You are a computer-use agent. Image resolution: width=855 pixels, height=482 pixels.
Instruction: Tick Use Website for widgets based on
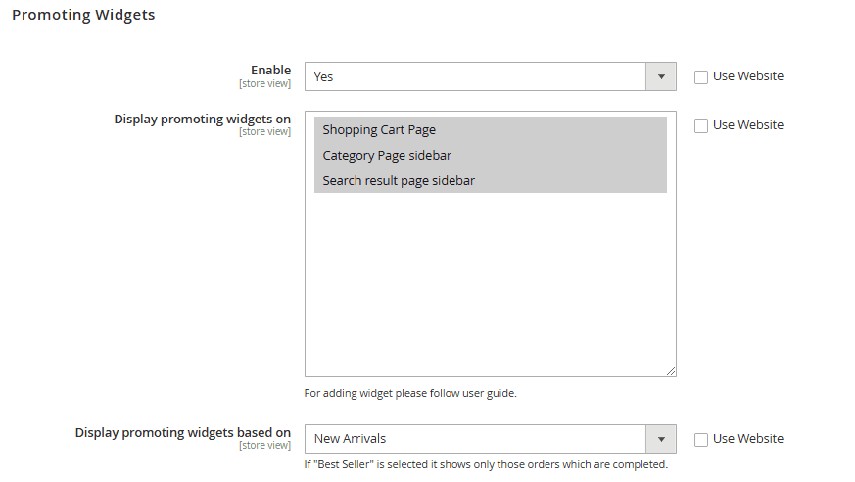click(x=700, y=440)
